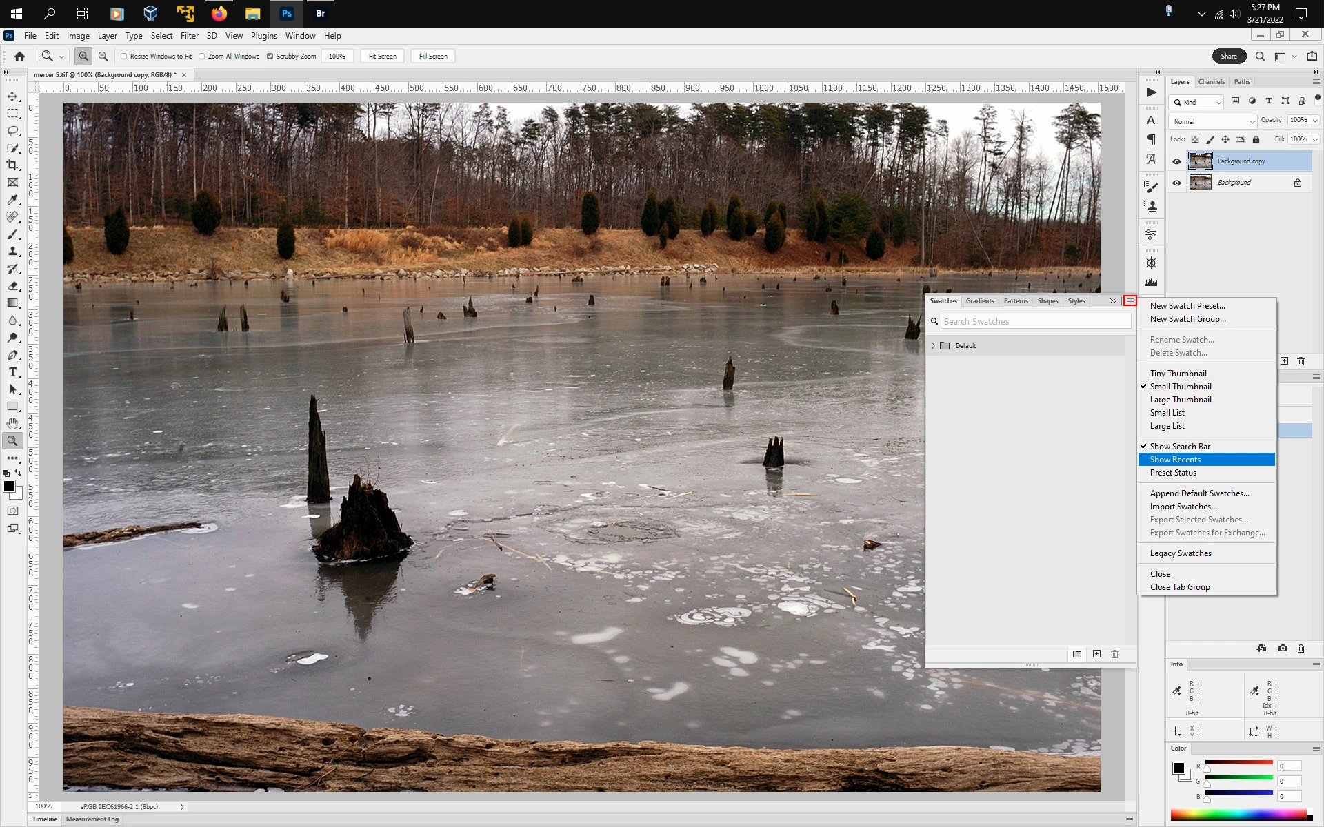Image resolution: width=1324 pixels, height=827 pixels.
Task: Create new swatch in Swatches panel
Action: (1096, 654)
